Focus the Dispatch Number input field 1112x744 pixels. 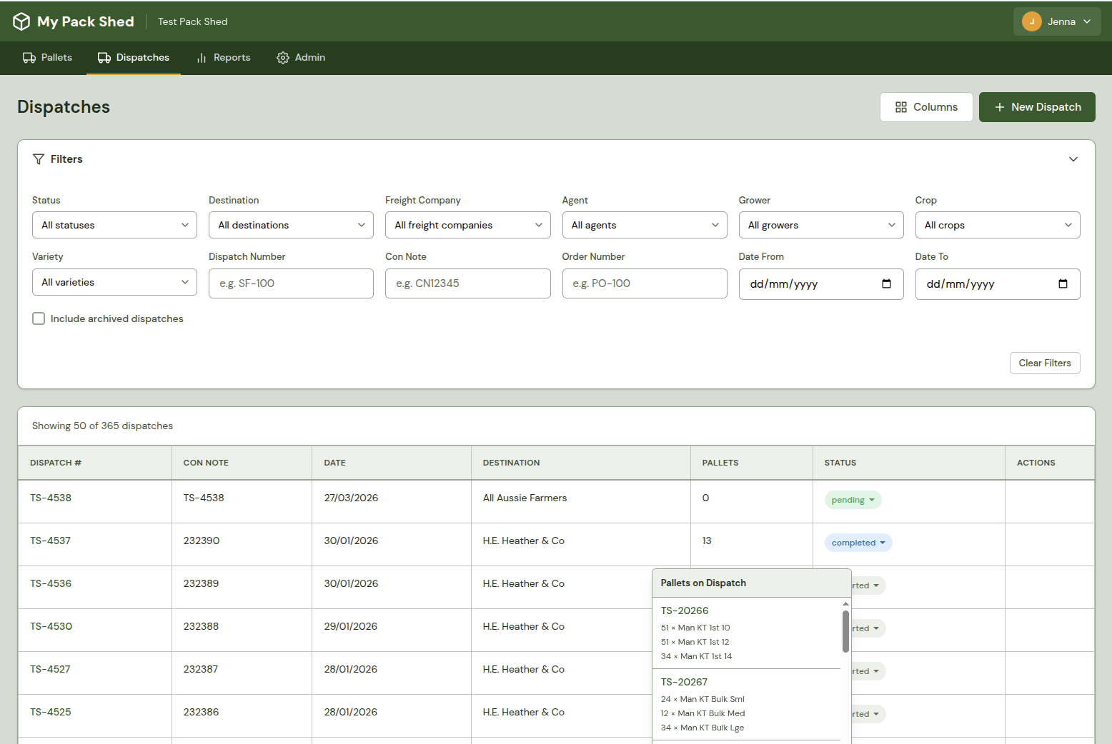291,283
